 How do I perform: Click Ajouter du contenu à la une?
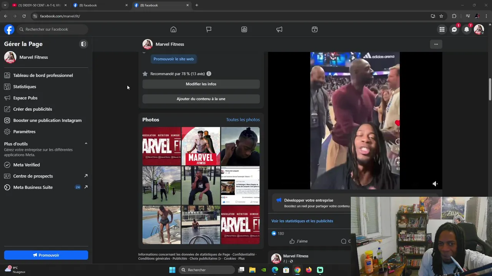pos(201,99)
